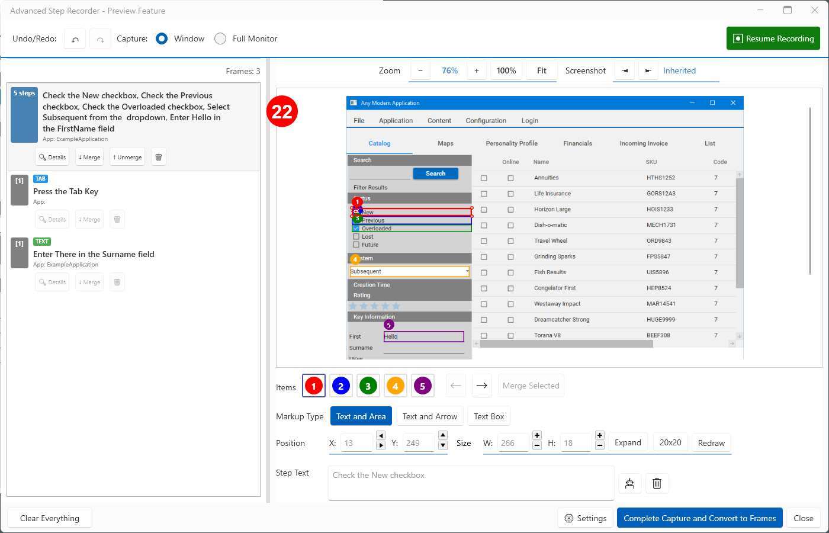This screenshot has width=829, height=533.
Task: Increase the X position value
Action: click(x=381, y=445)
